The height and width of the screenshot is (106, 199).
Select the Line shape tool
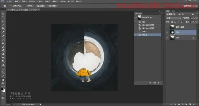pos(3,76)
